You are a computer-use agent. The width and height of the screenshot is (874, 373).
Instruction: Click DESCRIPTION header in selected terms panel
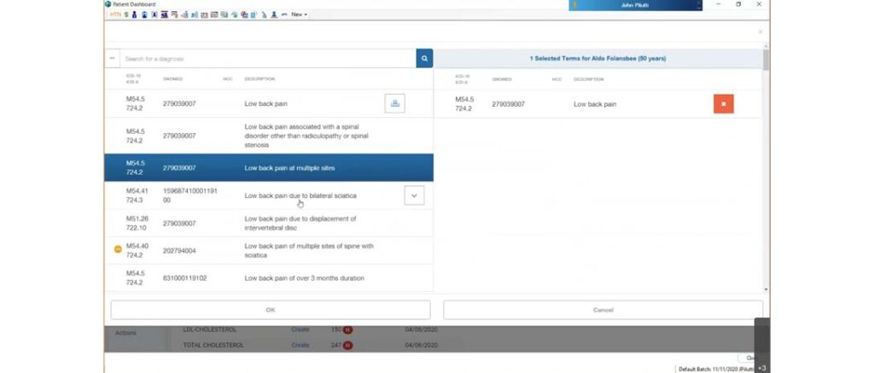pos(589,79)
